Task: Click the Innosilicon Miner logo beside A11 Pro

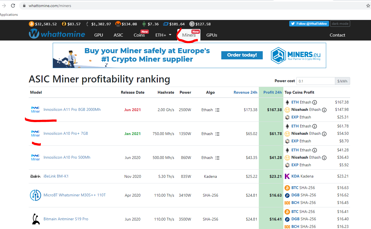Action: click(x=35, y=110)
